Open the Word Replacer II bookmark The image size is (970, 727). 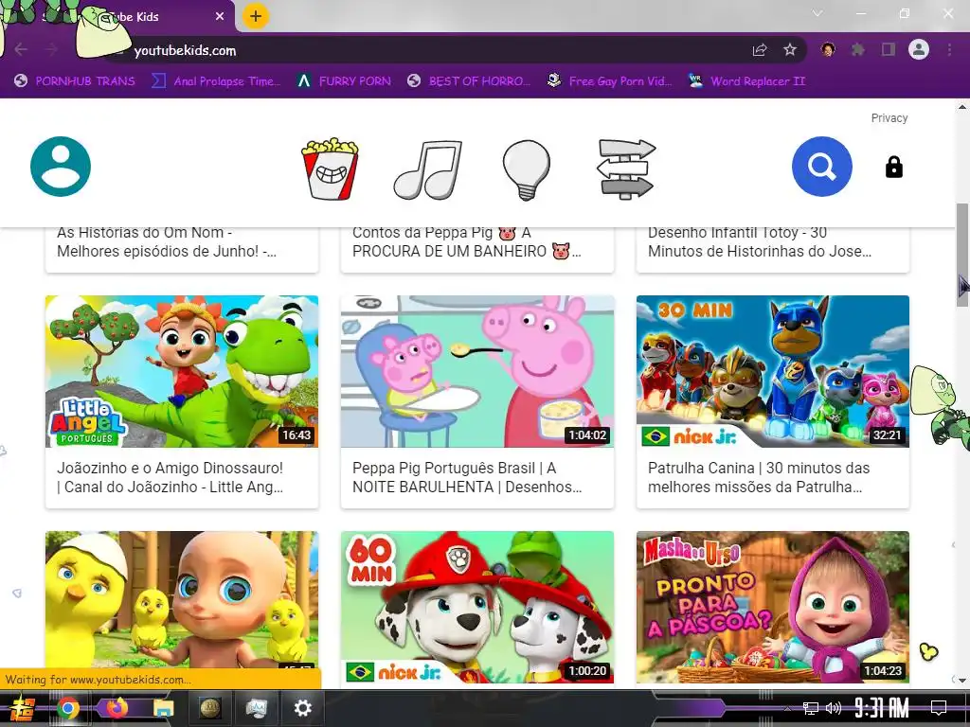(746, 81)
